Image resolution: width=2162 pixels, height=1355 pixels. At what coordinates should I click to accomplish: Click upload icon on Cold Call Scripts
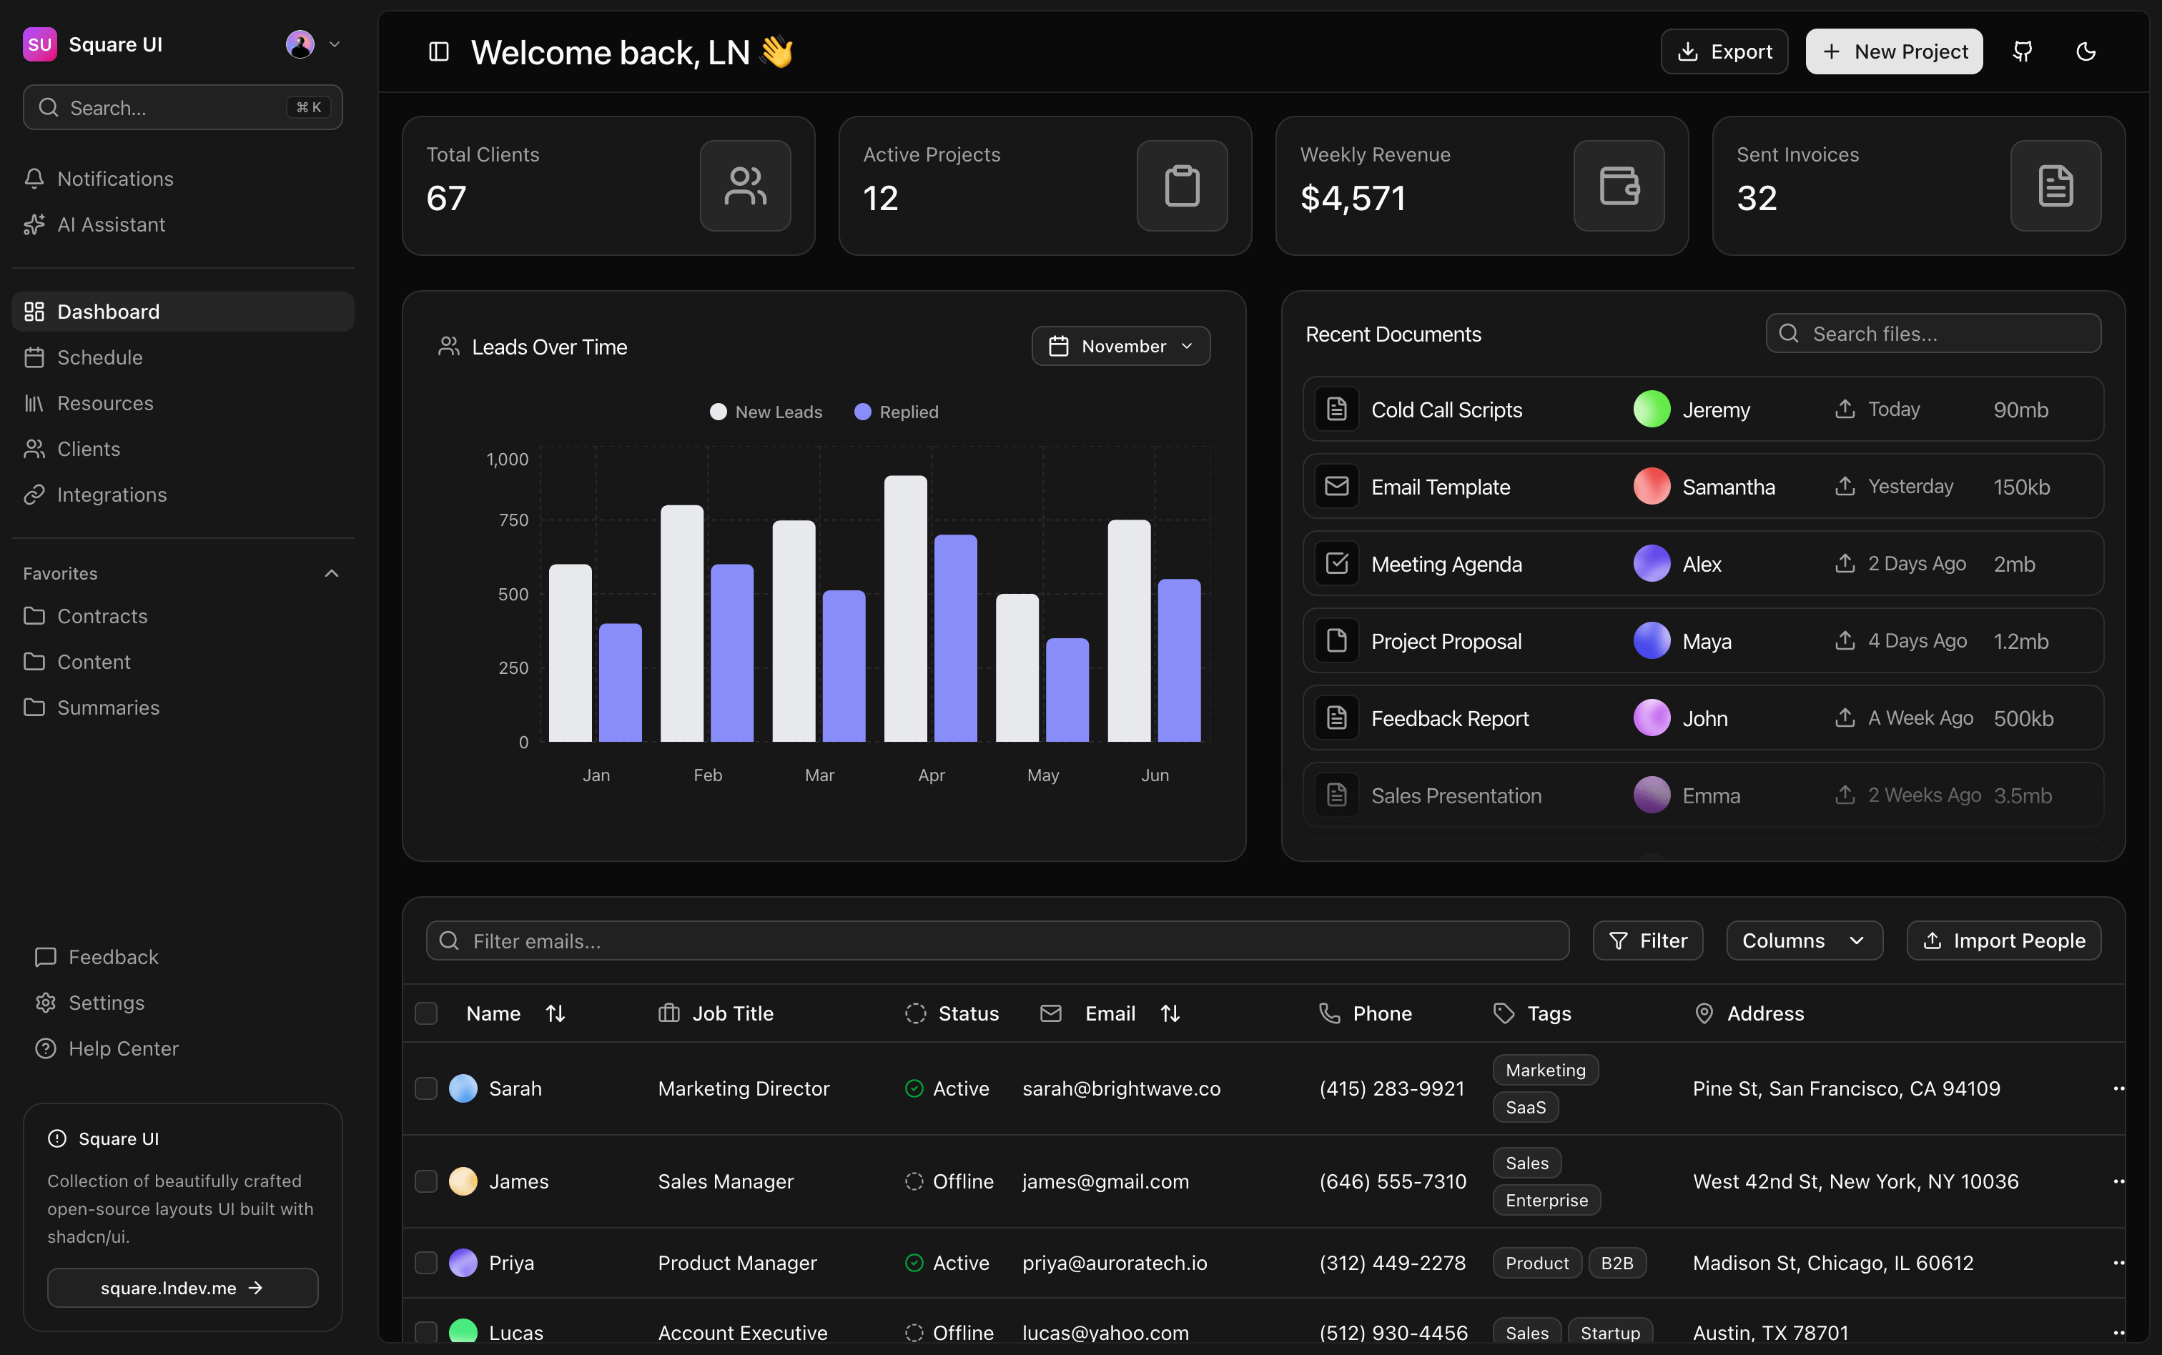coord(1845,410)
